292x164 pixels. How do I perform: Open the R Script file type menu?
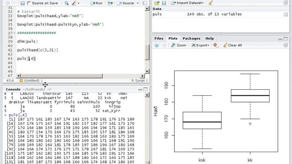pyautogui.click(x=140, y=81)
